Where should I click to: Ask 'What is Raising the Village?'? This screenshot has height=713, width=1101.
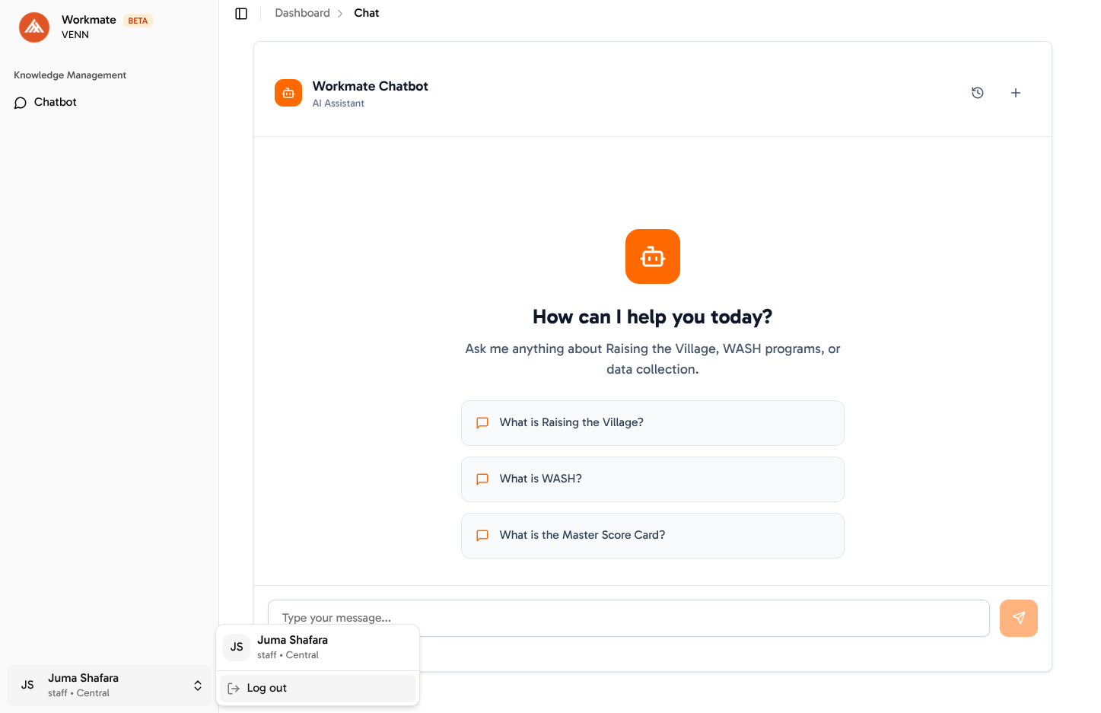653,423
